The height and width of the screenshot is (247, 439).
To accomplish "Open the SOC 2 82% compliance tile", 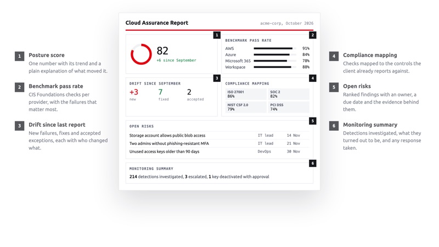I will [289, 94].
